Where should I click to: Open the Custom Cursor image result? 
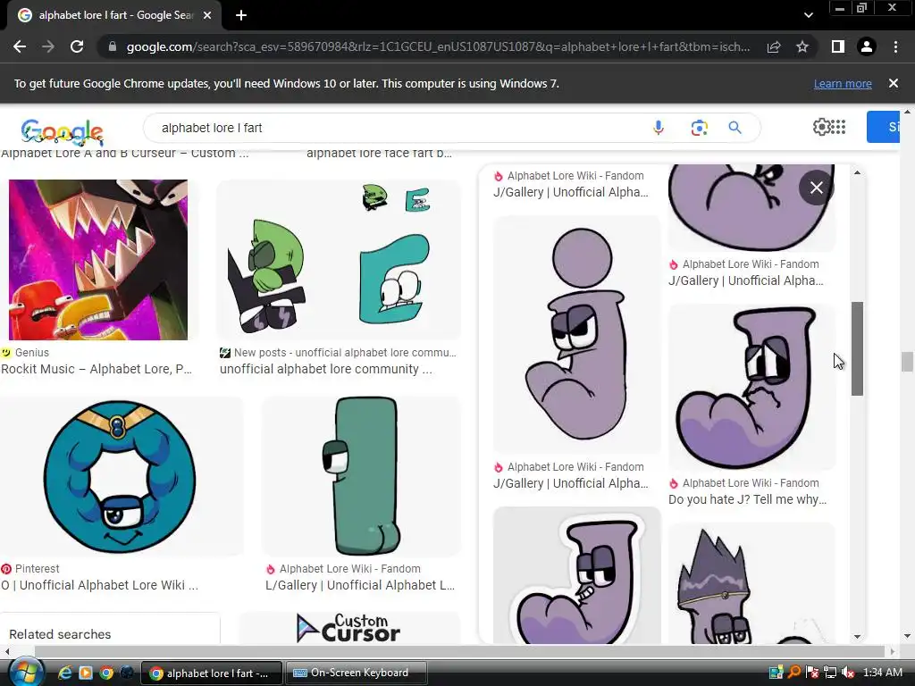coord(349,628)
